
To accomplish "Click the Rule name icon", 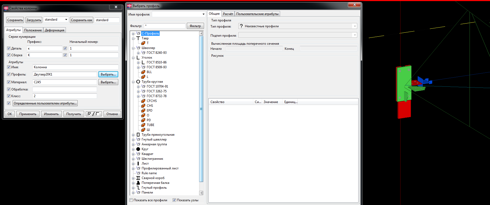I will pos(138,173).
